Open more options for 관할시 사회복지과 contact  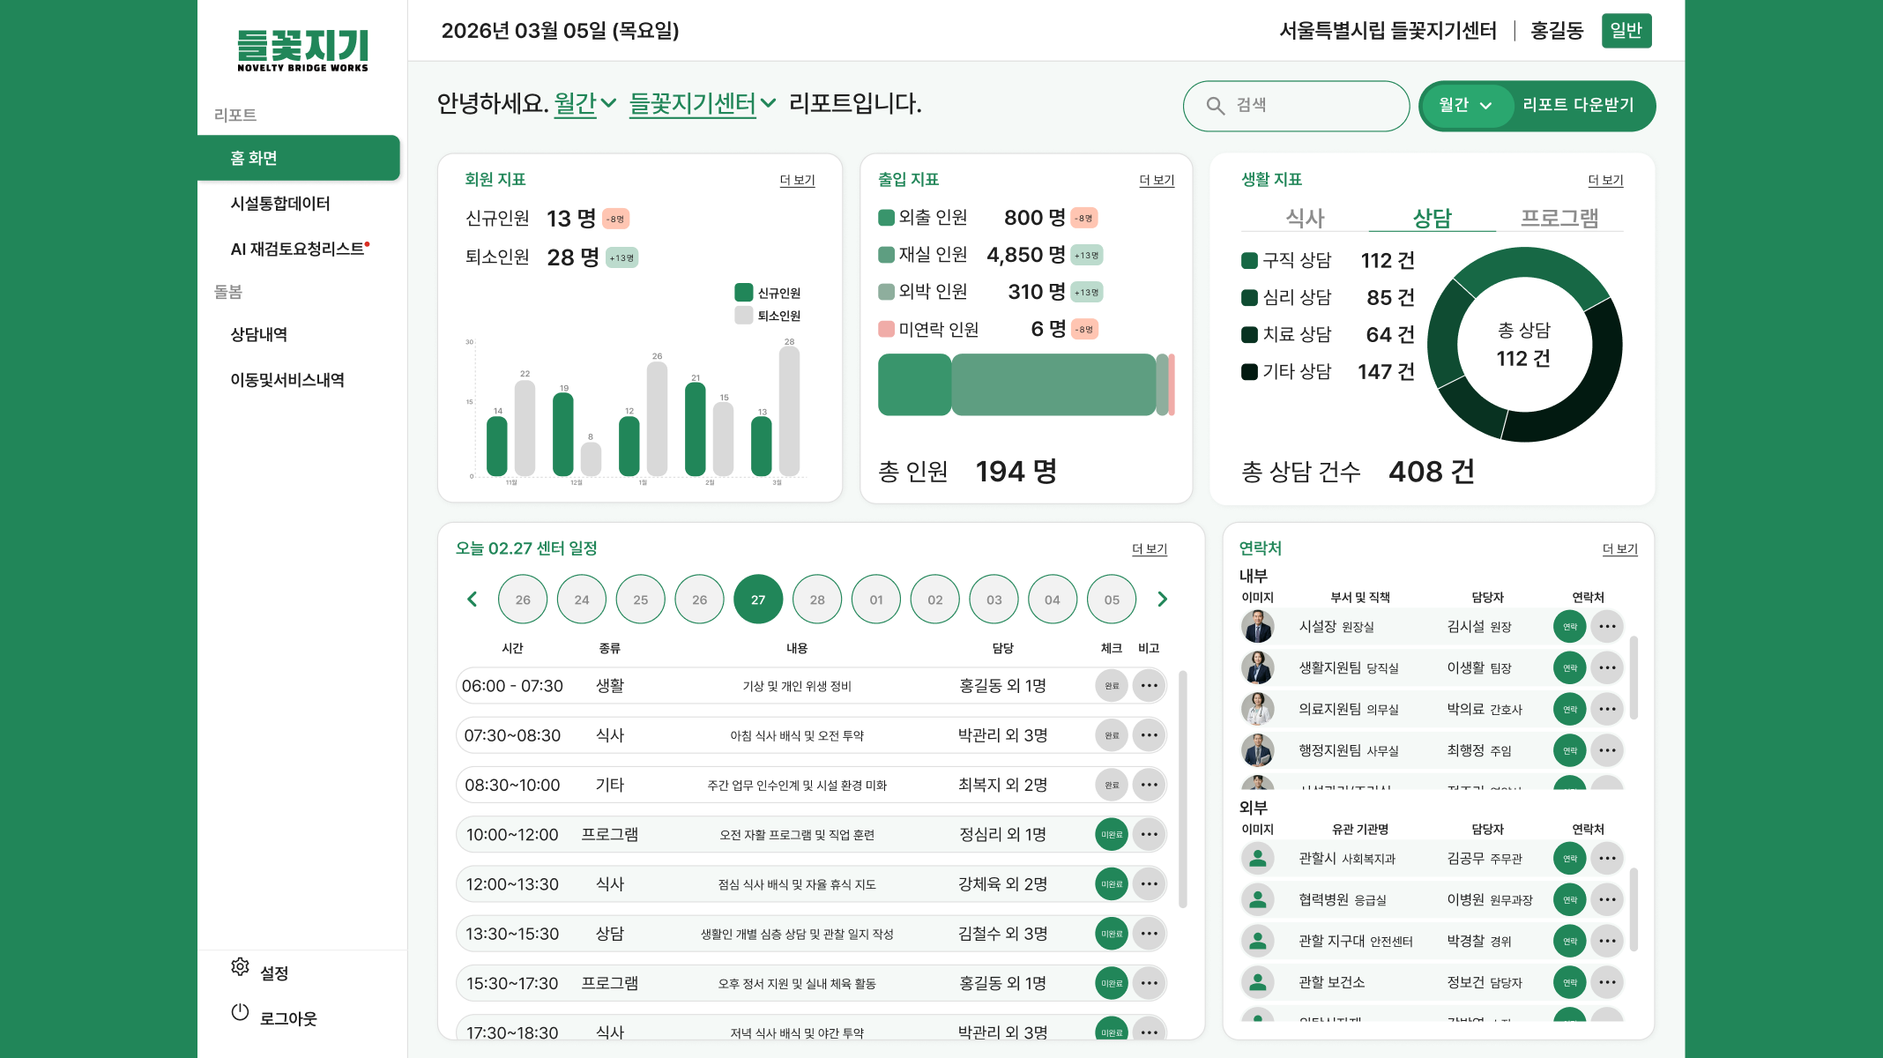pos(1607,859)
